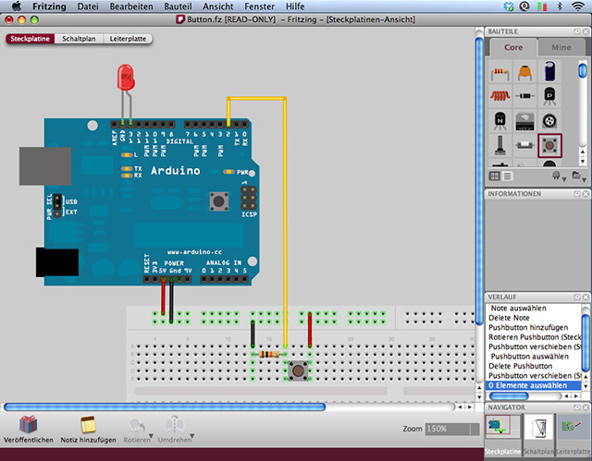This screenshot has height=461, width=592.
Task: Select the NPN transistor part
Action: point(499,121)
